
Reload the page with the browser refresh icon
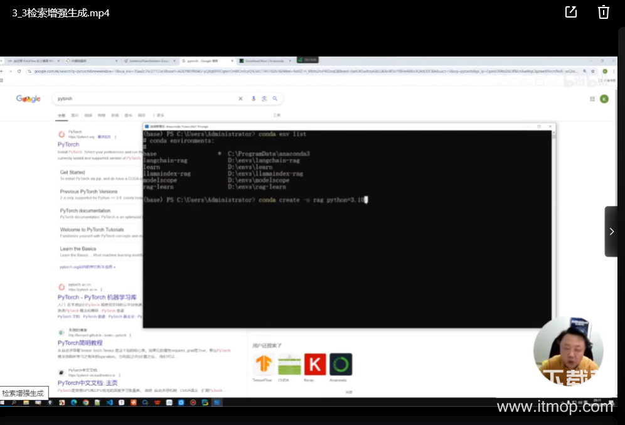click(19, 71)
